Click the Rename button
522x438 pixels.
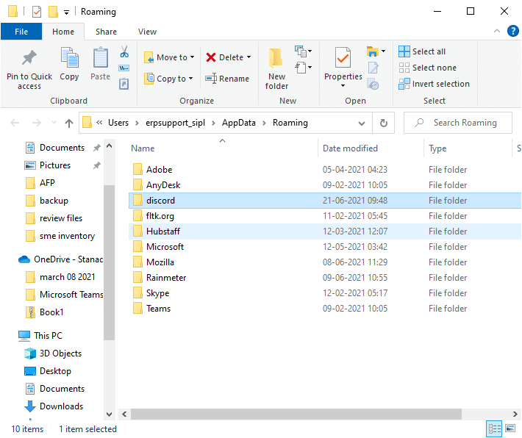click(227, 79)
